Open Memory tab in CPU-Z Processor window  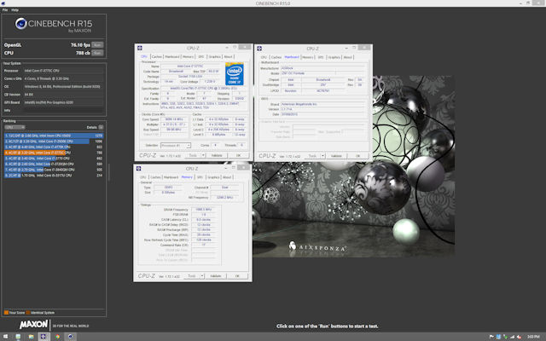tap(188, 57)
